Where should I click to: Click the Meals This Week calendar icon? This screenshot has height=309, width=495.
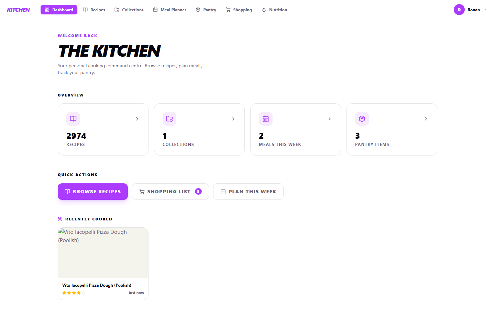point(266,119)
